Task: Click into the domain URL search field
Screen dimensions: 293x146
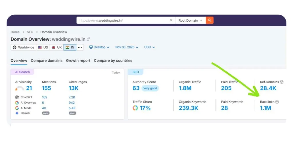Action: [x=123, y=21]
